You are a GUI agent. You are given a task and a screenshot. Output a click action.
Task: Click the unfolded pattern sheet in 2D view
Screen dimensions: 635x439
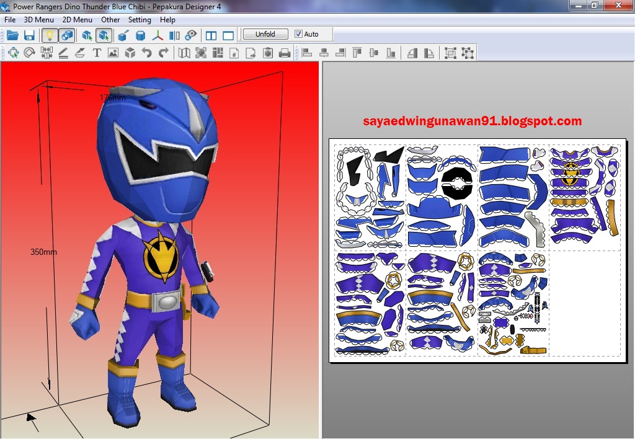[x=478, y=251]
